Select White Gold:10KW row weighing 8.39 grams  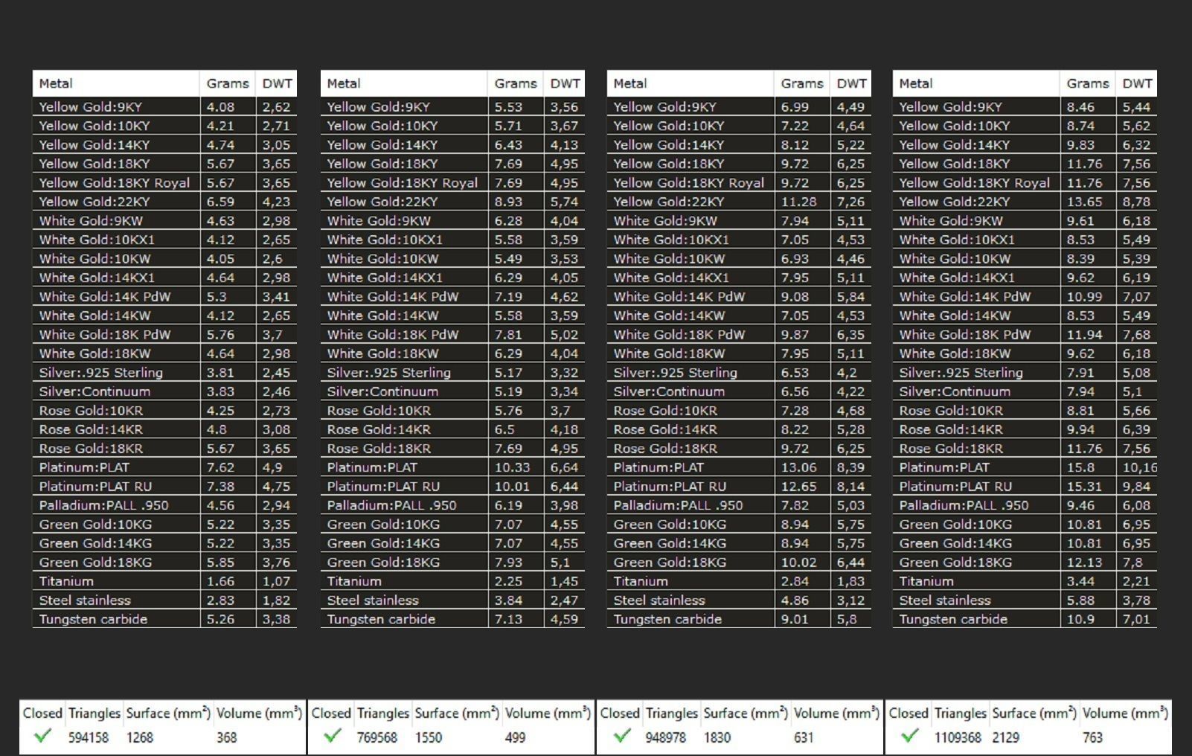point(1025,258)
